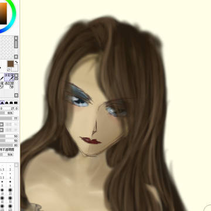Adjust the lower slider showing 50 (dilution)
Screen dimensions: 211x211
[9, 141]
